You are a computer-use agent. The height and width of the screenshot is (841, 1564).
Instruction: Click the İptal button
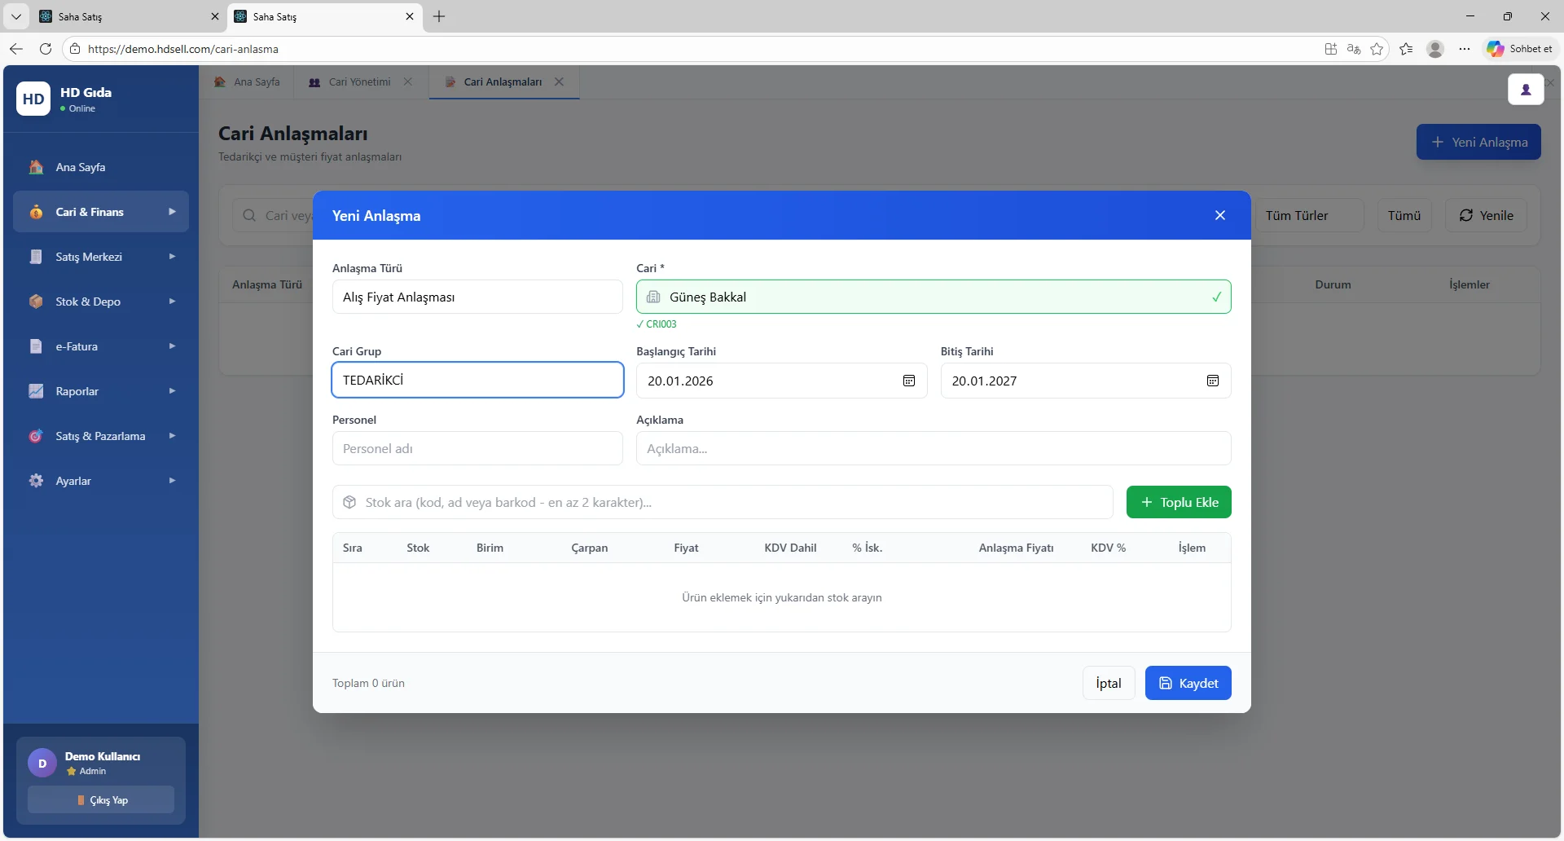[x=1108, y=683]
